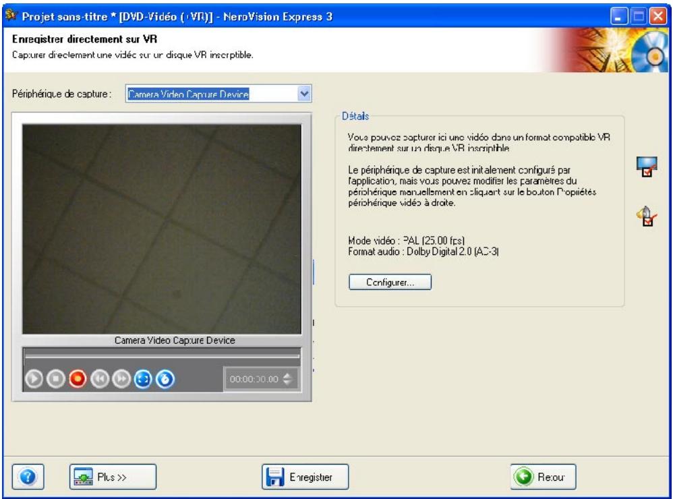
Task: Click the camera preview image
Action: tap(162, 229)
